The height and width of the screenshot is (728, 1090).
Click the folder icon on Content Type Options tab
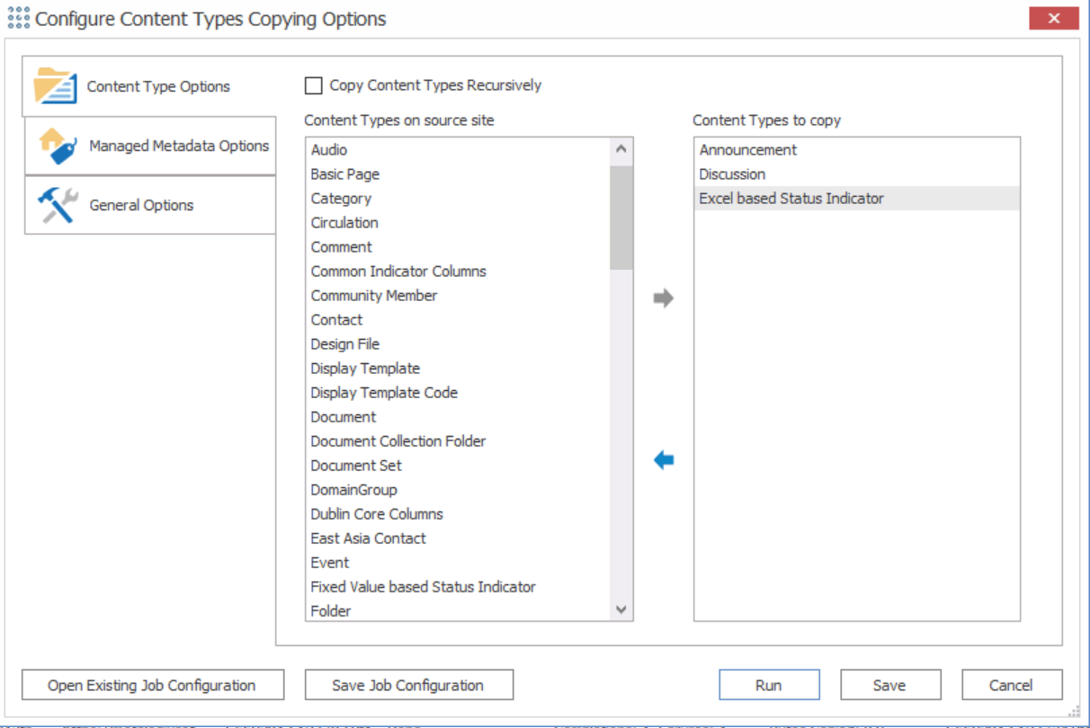pyautogui.click(x=54, y=84)
